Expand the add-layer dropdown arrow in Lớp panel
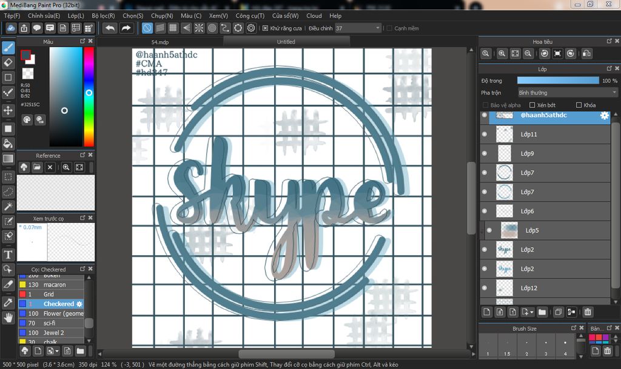 (x=531, y=312)
